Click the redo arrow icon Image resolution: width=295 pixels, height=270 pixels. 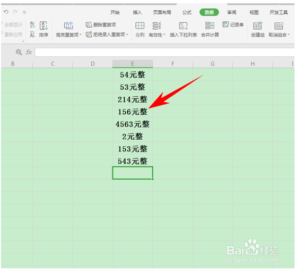[15, 12]
